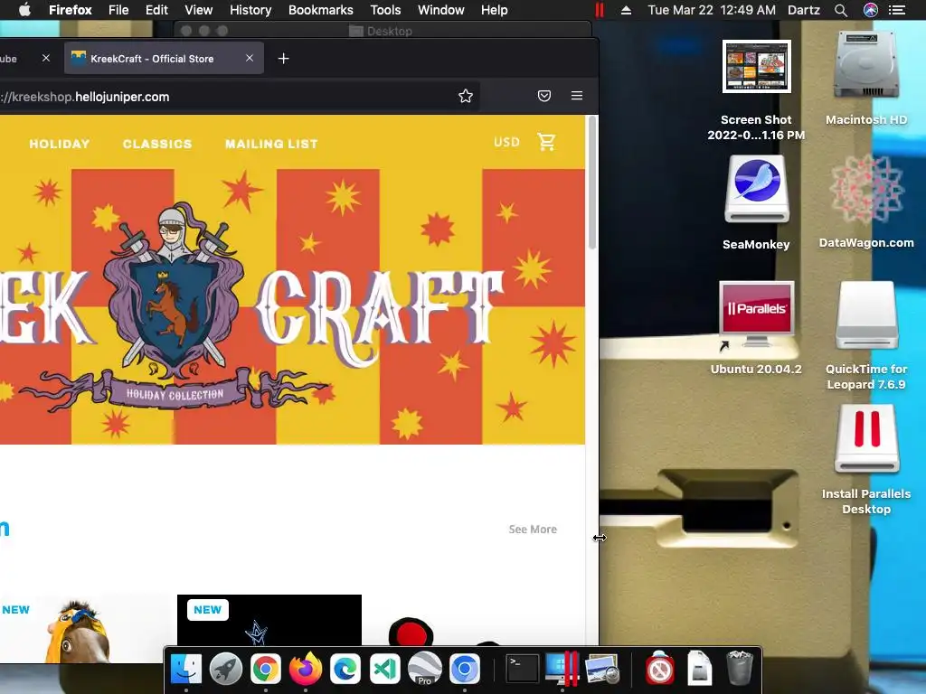Open Launchpad rocket in Dock

click(x=225, y=670)
